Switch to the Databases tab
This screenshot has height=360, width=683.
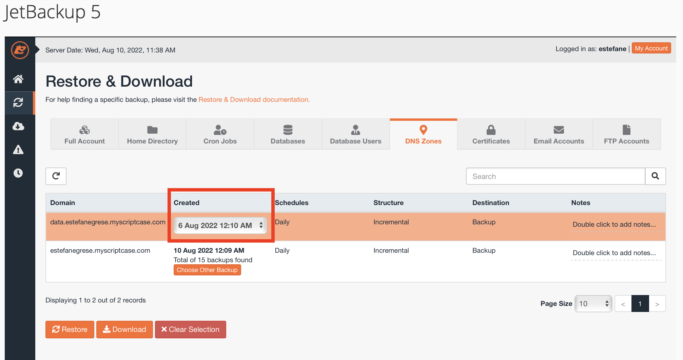tap(288, 134)
